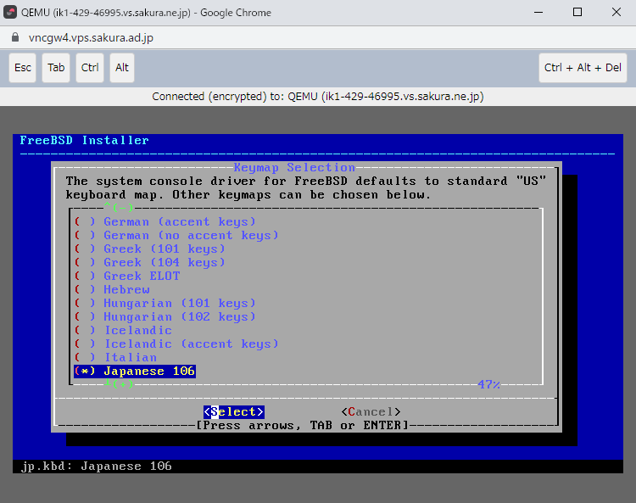The image size is (636, 503).
Task: Click the <Select> button
Action: click(234, 412)
